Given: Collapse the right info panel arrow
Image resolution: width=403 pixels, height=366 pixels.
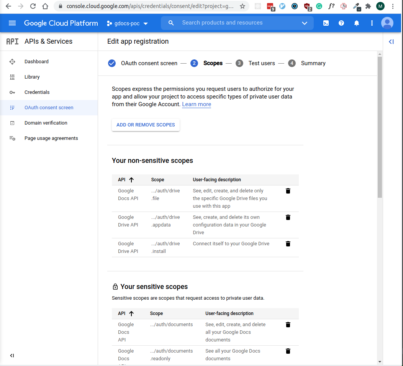Looking at the screenshot, I should pyautogui.click(x=391, y=42).
